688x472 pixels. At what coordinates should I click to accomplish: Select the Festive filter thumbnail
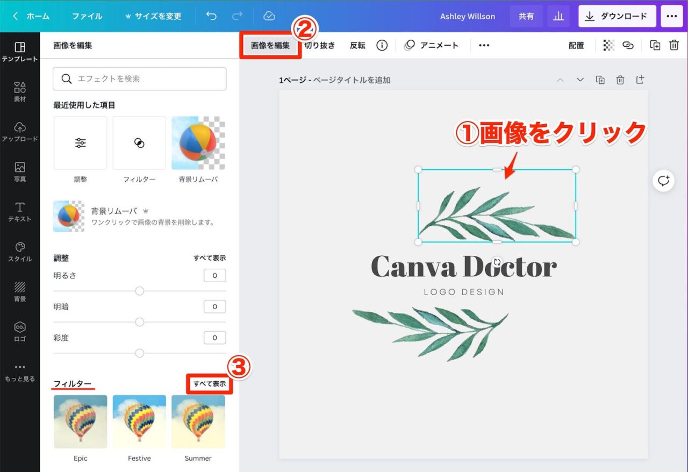139,421
